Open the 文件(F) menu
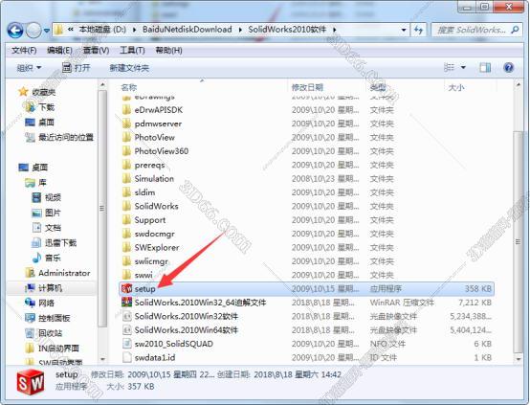The image size is (530, 405). [x=24, y=51]
